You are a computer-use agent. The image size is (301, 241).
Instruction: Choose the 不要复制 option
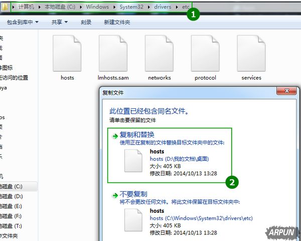(x=133, y=194)
